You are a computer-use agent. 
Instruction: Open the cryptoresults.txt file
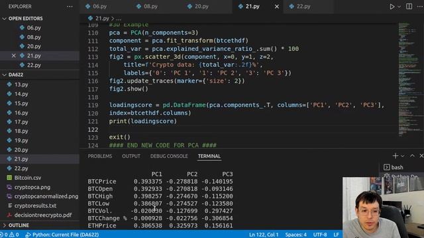[35, 206]
